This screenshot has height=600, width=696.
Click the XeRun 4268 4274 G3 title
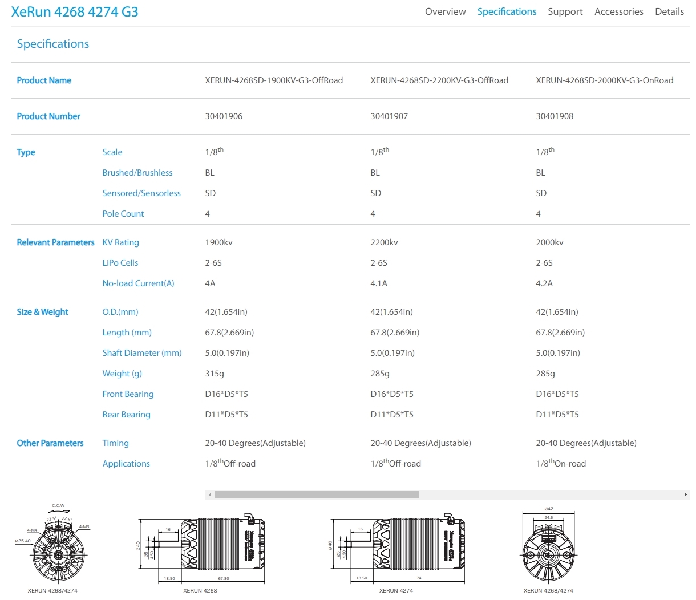[75, 12]
